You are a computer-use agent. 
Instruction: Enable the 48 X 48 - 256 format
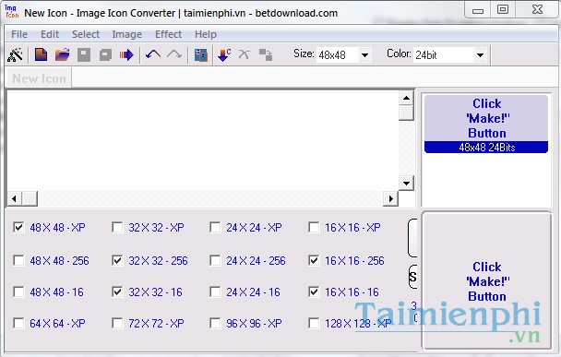pos(18,260)
